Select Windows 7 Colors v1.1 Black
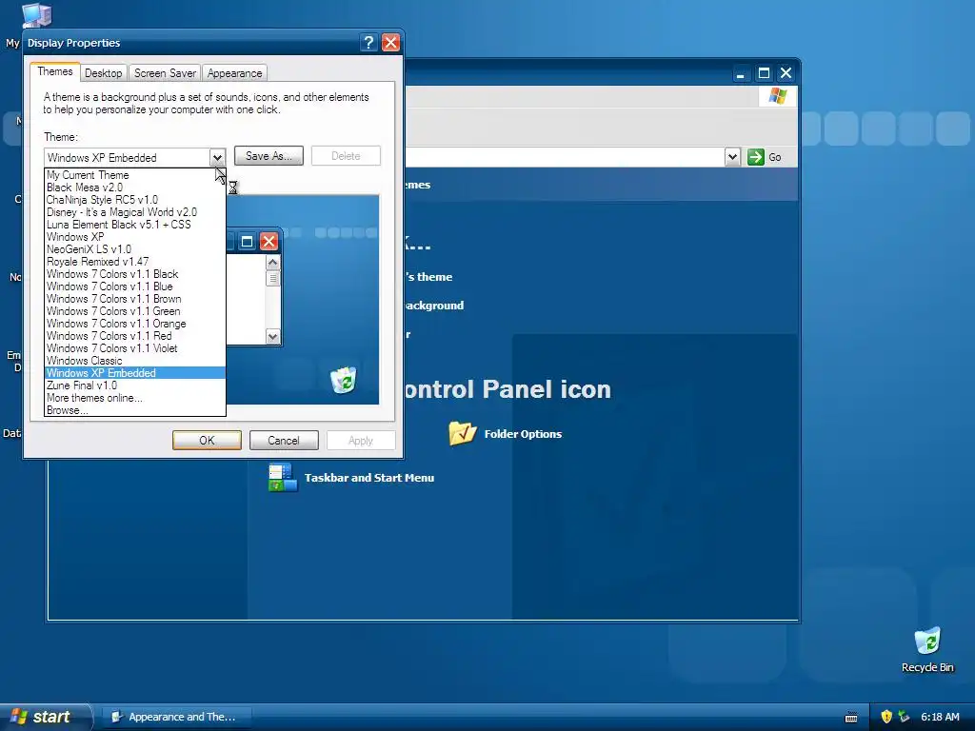This screenshot has height=731, width=975. pos(135,274)
